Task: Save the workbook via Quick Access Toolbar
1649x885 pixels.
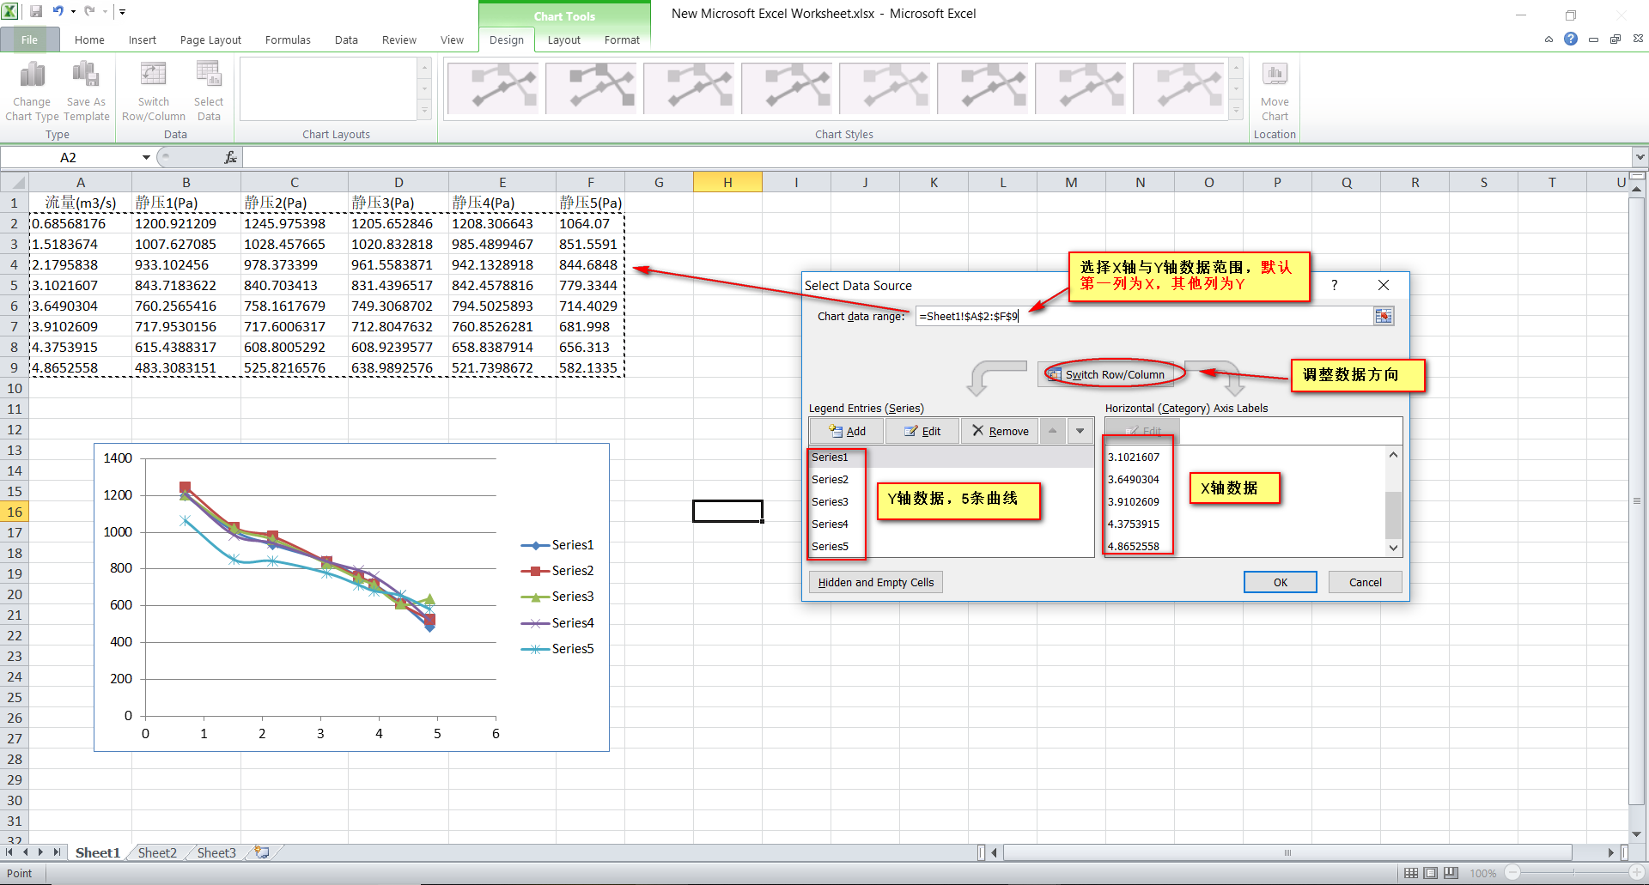Action: click(x=36, y=11)
